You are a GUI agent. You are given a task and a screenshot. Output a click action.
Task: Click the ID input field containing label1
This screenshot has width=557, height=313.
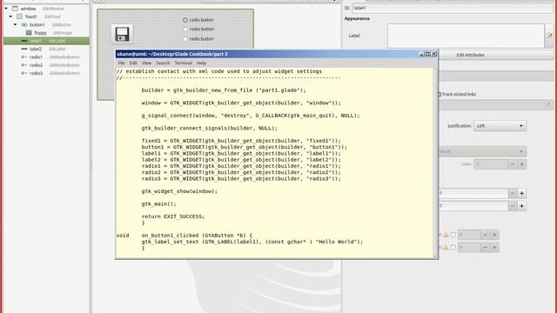click(453, 8)
